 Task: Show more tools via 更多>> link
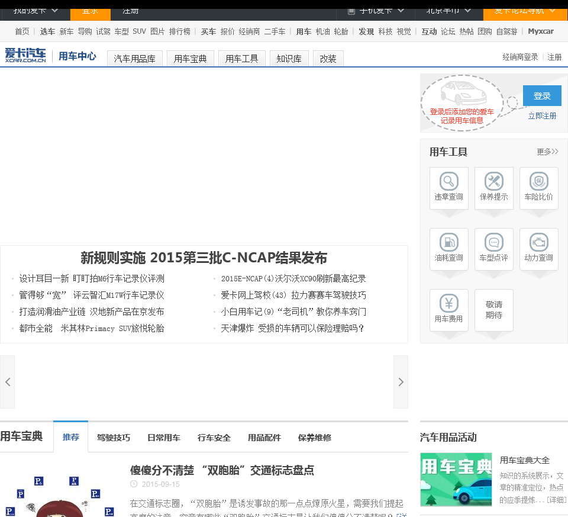coord(547,152)
